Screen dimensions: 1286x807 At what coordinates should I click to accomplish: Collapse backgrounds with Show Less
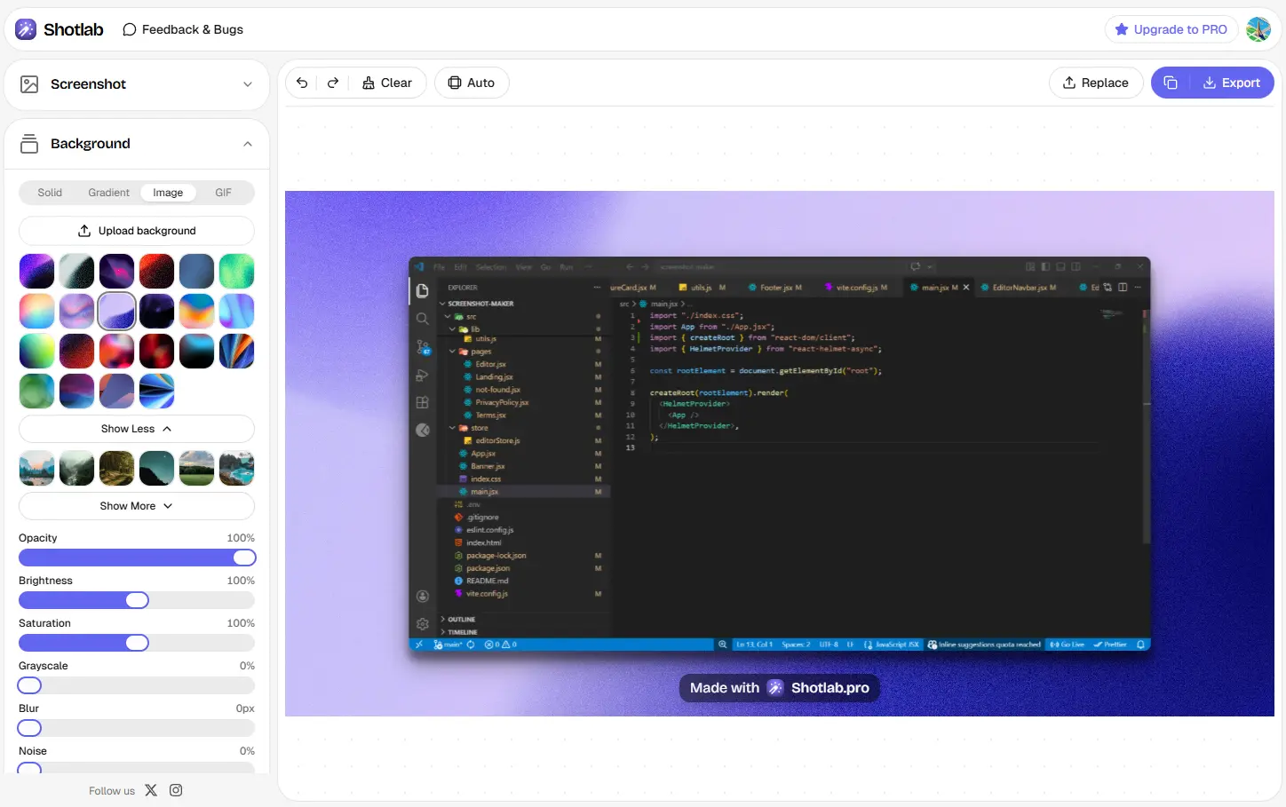[x=137, y=429]
